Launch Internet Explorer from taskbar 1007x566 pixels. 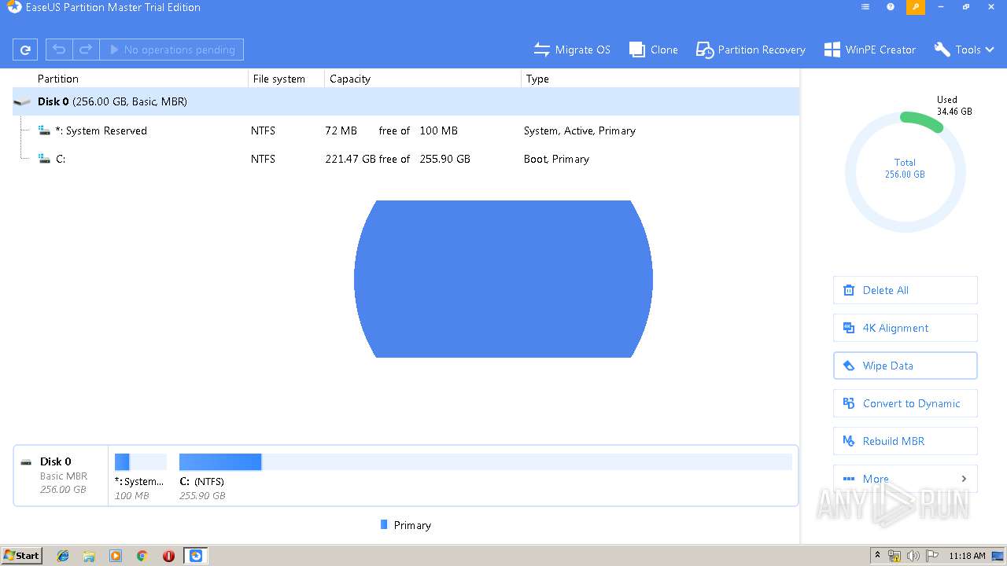63,556
